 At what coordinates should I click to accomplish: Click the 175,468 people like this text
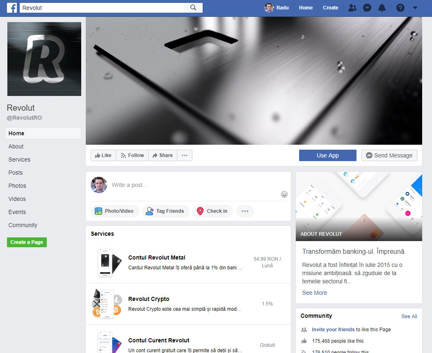pyautogui.click(x=338, y=341)
